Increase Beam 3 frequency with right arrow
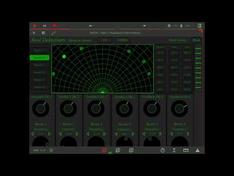Image resolution: width=234 pixels, height=176 pixels. tap(104, 134)
